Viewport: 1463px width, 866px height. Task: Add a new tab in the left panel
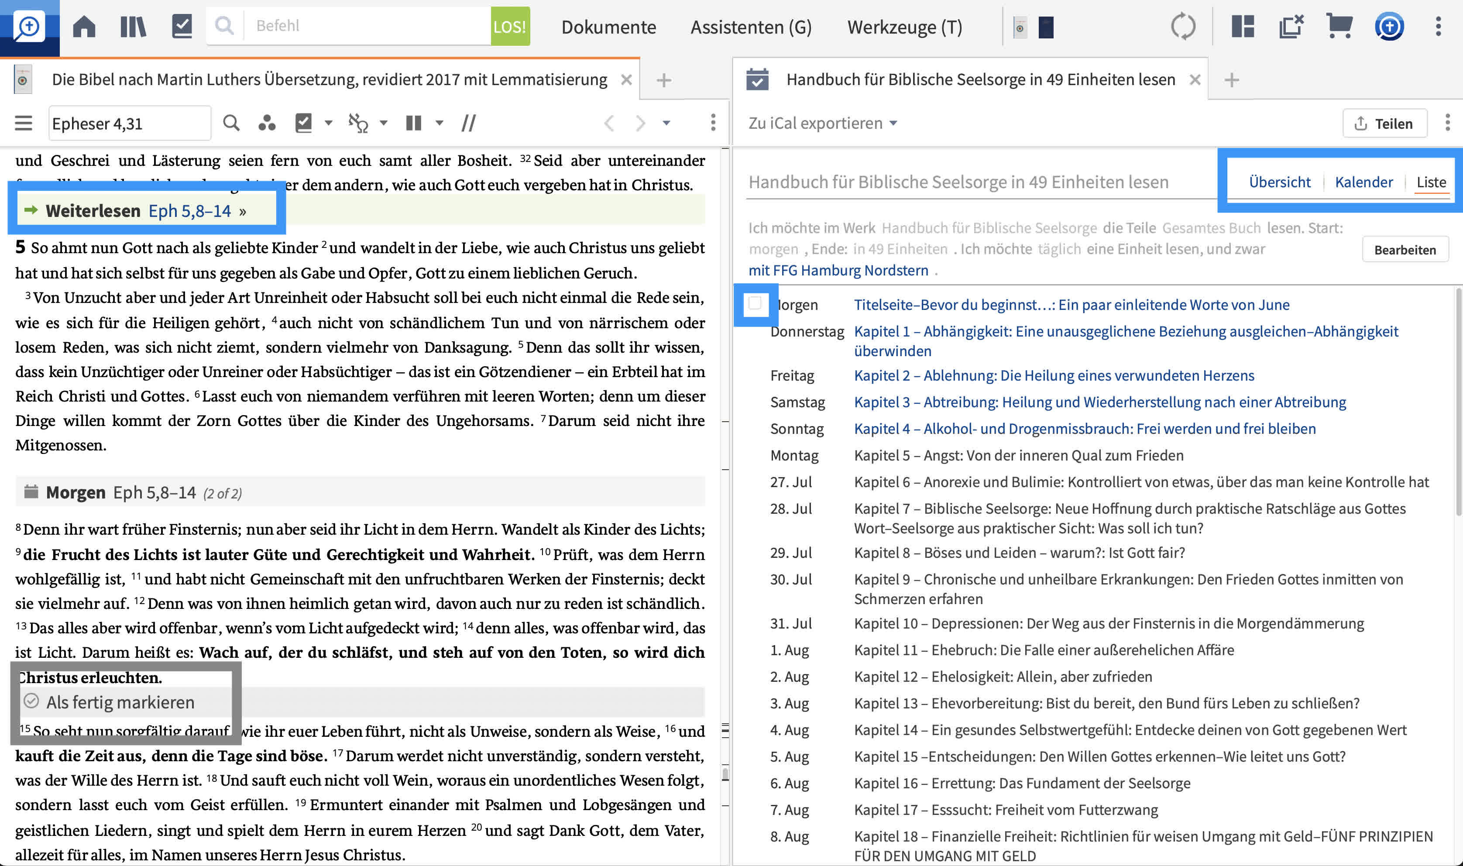click(663, 80)
